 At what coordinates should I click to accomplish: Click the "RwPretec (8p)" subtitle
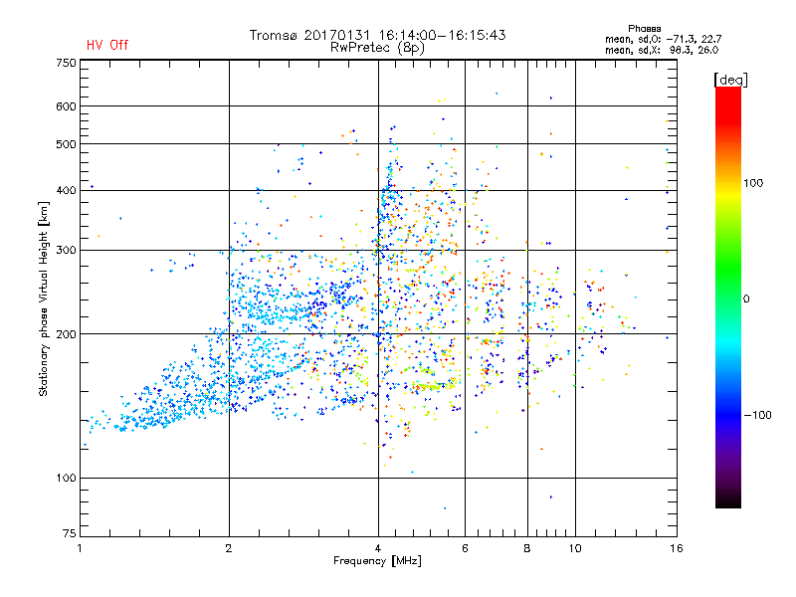coord(377,48)
